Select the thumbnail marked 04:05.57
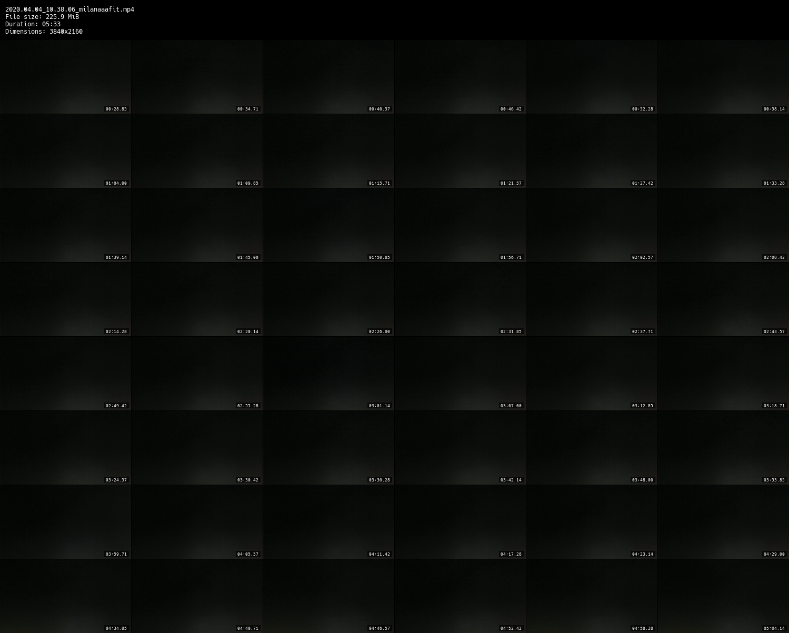Image resolution: width=789 pixels, height=633 pixels. [197, 522]
